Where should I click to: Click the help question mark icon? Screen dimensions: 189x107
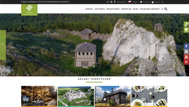(111, 2)
